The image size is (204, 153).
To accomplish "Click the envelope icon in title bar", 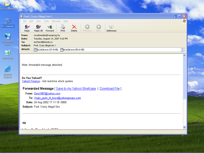I will tap(21, 16).
